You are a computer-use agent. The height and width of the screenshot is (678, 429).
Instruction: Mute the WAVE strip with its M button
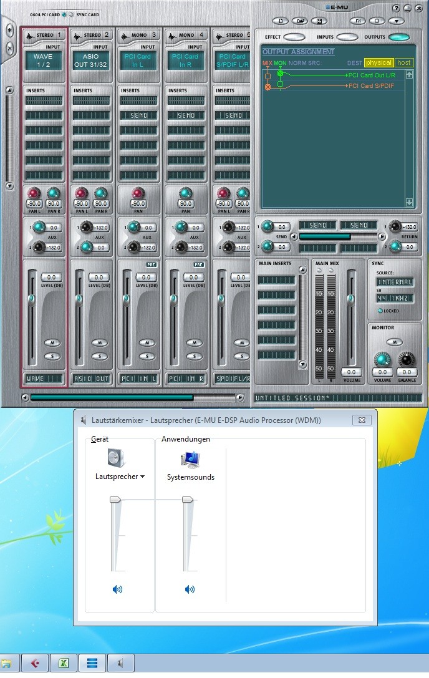[x=52, y=343]
